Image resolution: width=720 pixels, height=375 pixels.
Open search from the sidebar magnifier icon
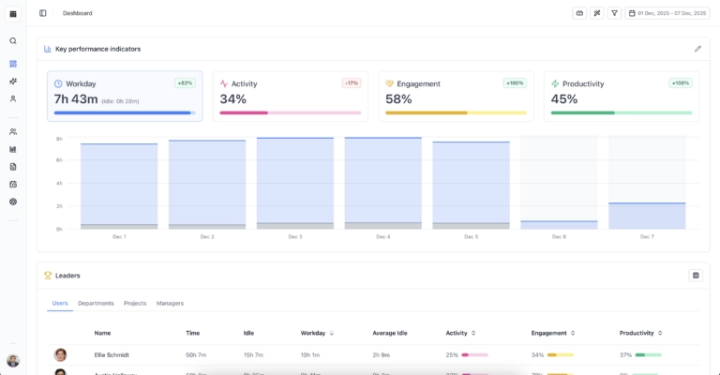click(x=13, y=41)
